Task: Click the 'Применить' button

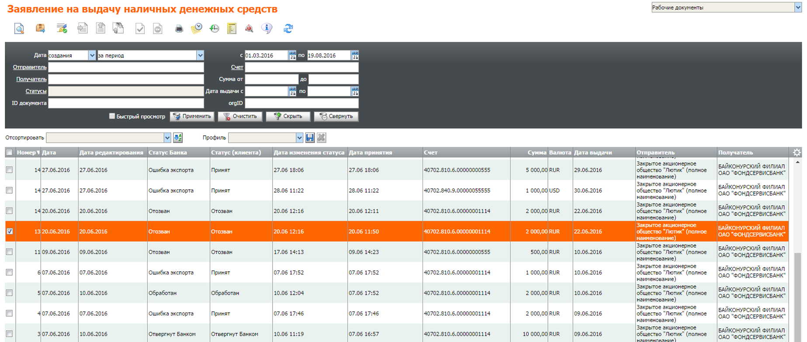Action: pos(192,116)
